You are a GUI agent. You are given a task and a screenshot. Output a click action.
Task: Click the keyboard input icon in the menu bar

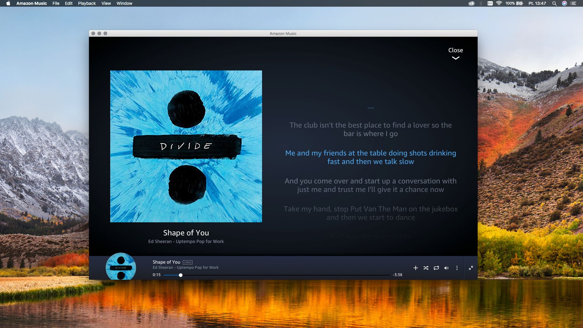490,3
